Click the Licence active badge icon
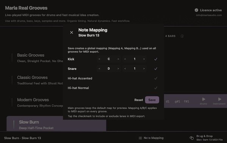The image size is (227, 143). click(x=196, y=10)
